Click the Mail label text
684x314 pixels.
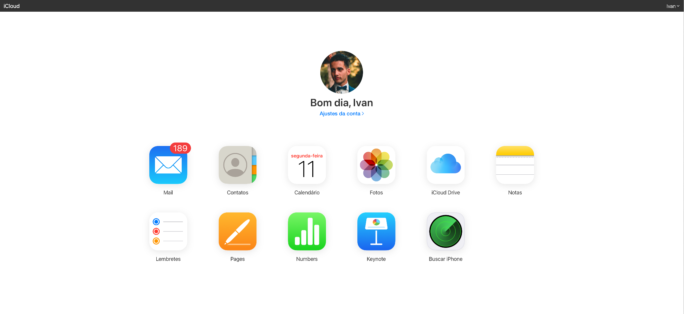(168, 193)
